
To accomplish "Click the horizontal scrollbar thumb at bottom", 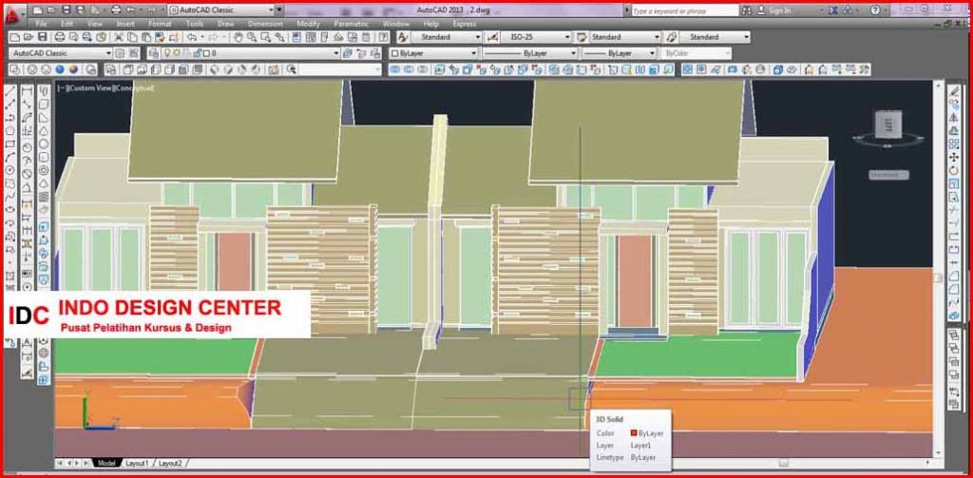I will (x=784, y=463).
